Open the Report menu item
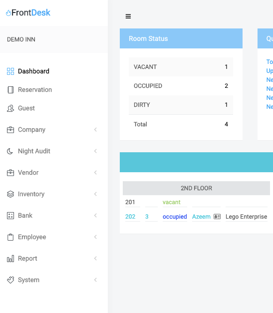 27,259
